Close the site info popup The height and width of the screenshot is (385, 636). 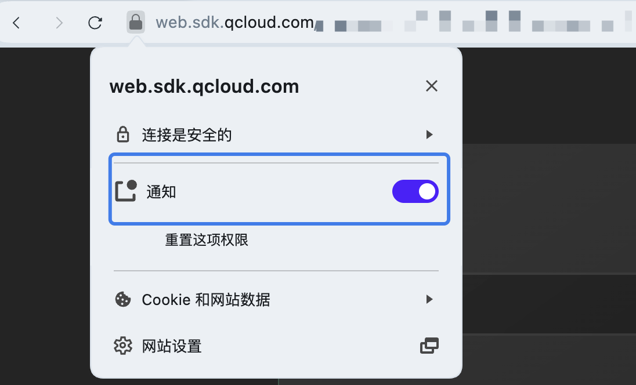click(431, 86)
